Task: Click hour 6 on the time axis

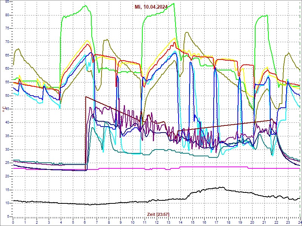Action: pyautogui.click(x=85, y=222)
